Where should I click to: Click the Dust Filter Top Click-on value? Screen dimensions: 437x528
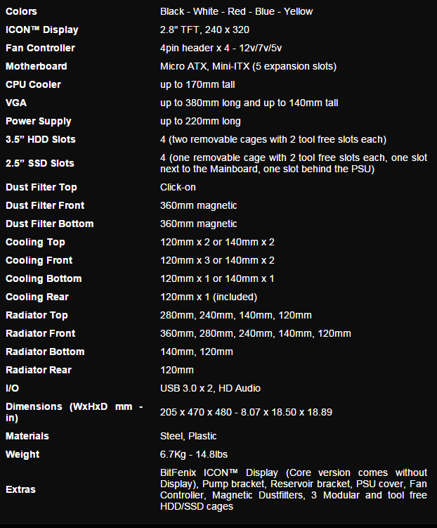[x=178, y=187]
